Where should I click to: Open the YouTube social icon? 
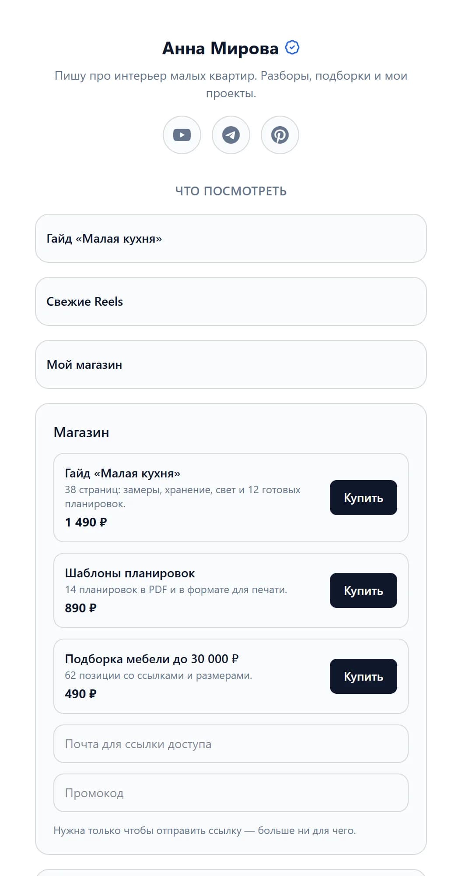[x=182, y=135]
